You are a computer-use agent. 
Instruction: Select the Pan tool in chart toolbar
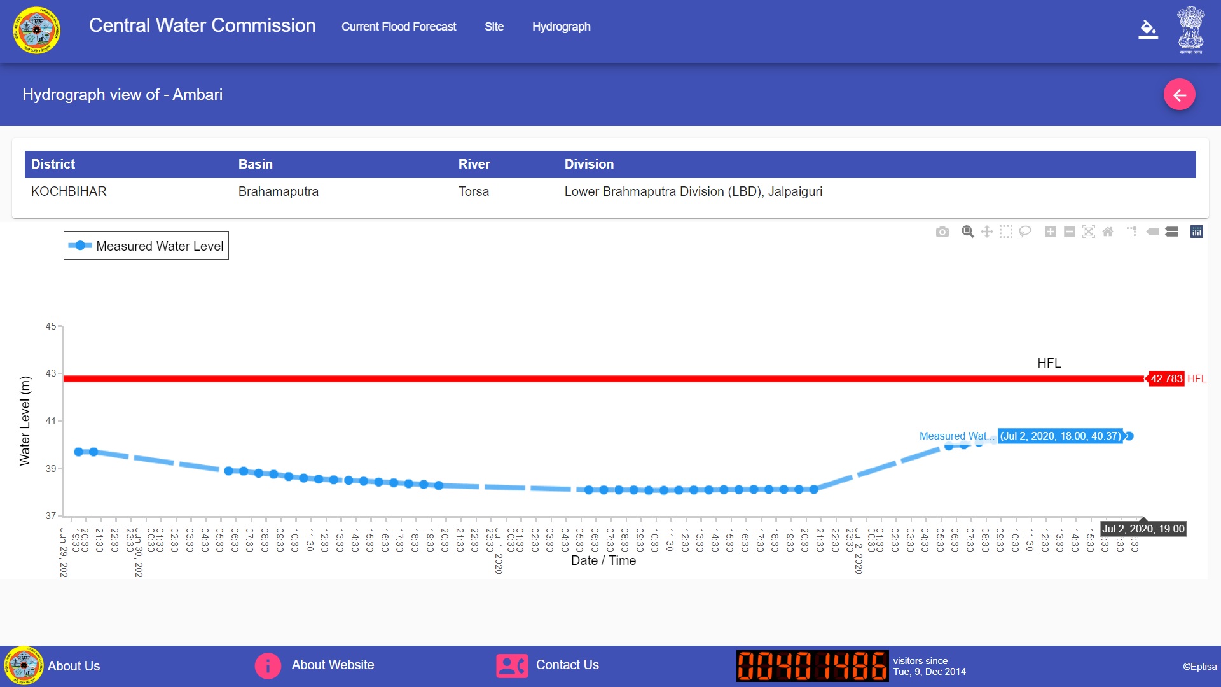986,232
